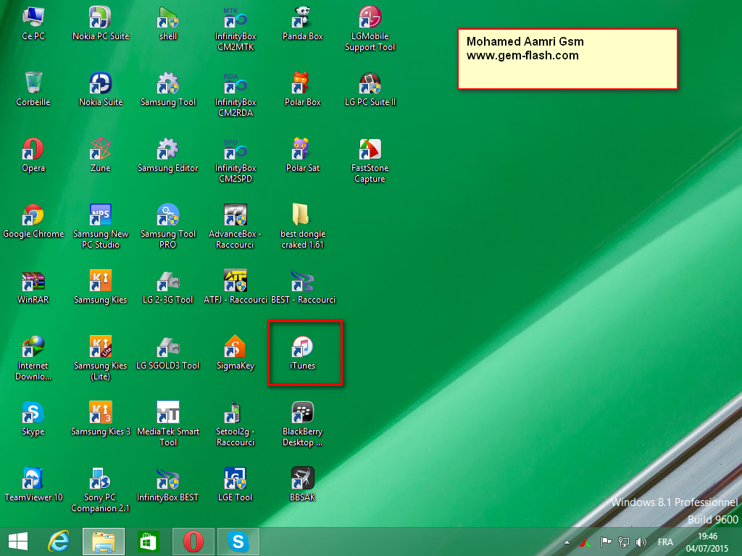Select the Polar Box icon
The height and width of the screenshot is (556, 742).
click(302, 89)
